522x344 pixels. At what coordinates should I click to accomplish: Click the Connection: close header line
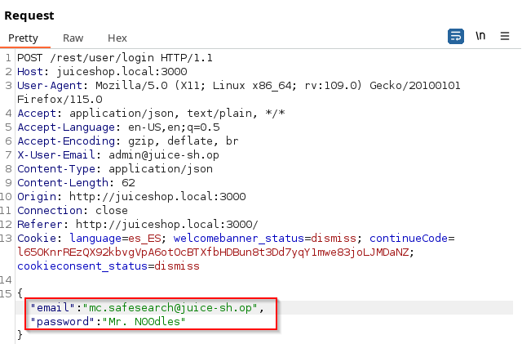(x=73, y=211)
